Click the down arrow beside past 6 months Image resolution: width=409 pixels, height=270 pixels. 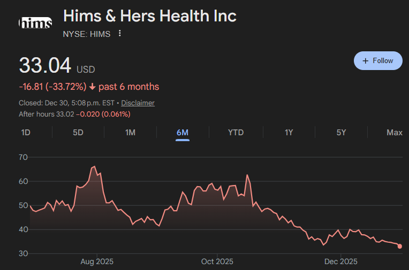click(x=92, y=87)
